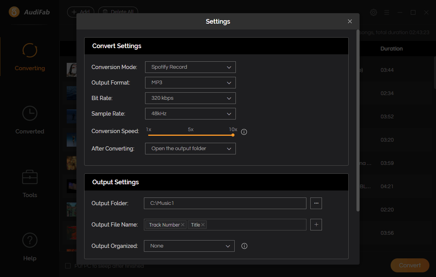Select the song thumbnail beside 03:44 duration
The width and height of the screenshot is (436, 277).
click(x=71, y=70)
